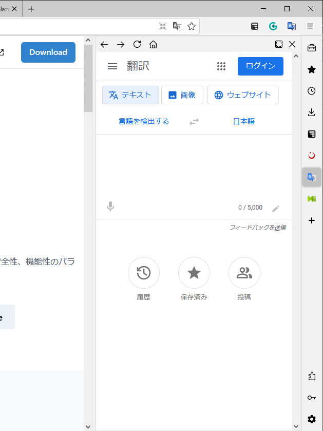Open the handwriting pencil input tool
Viewport: 323px width, 431px height.
276,209
